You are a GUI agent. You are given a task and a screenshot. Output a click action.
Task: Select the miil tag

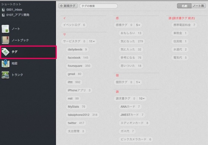click(x=73, y=98)
